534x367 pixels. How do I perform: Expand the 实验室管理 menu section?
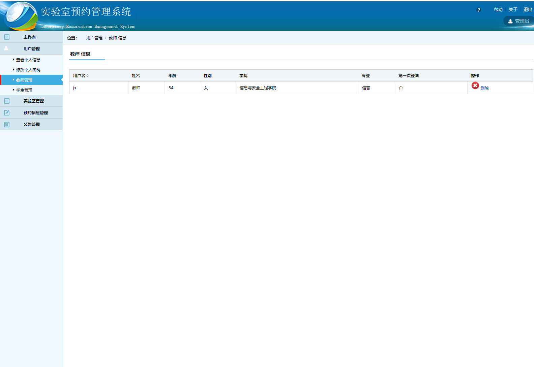pyautogui.click(x=34, y=101)
